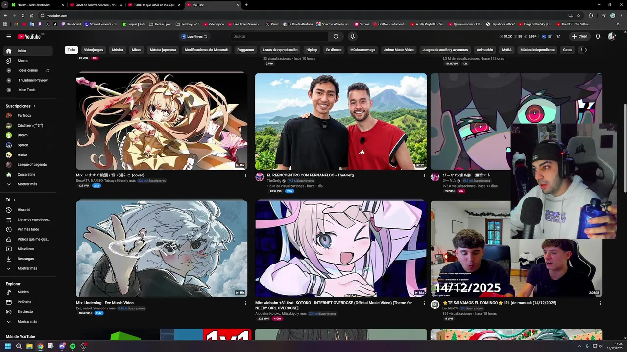
Task: Open a new Chrome tab
Action: pos(246,5)
